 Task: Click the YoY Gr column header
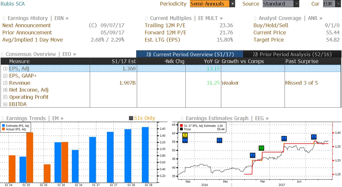(203, 61)
